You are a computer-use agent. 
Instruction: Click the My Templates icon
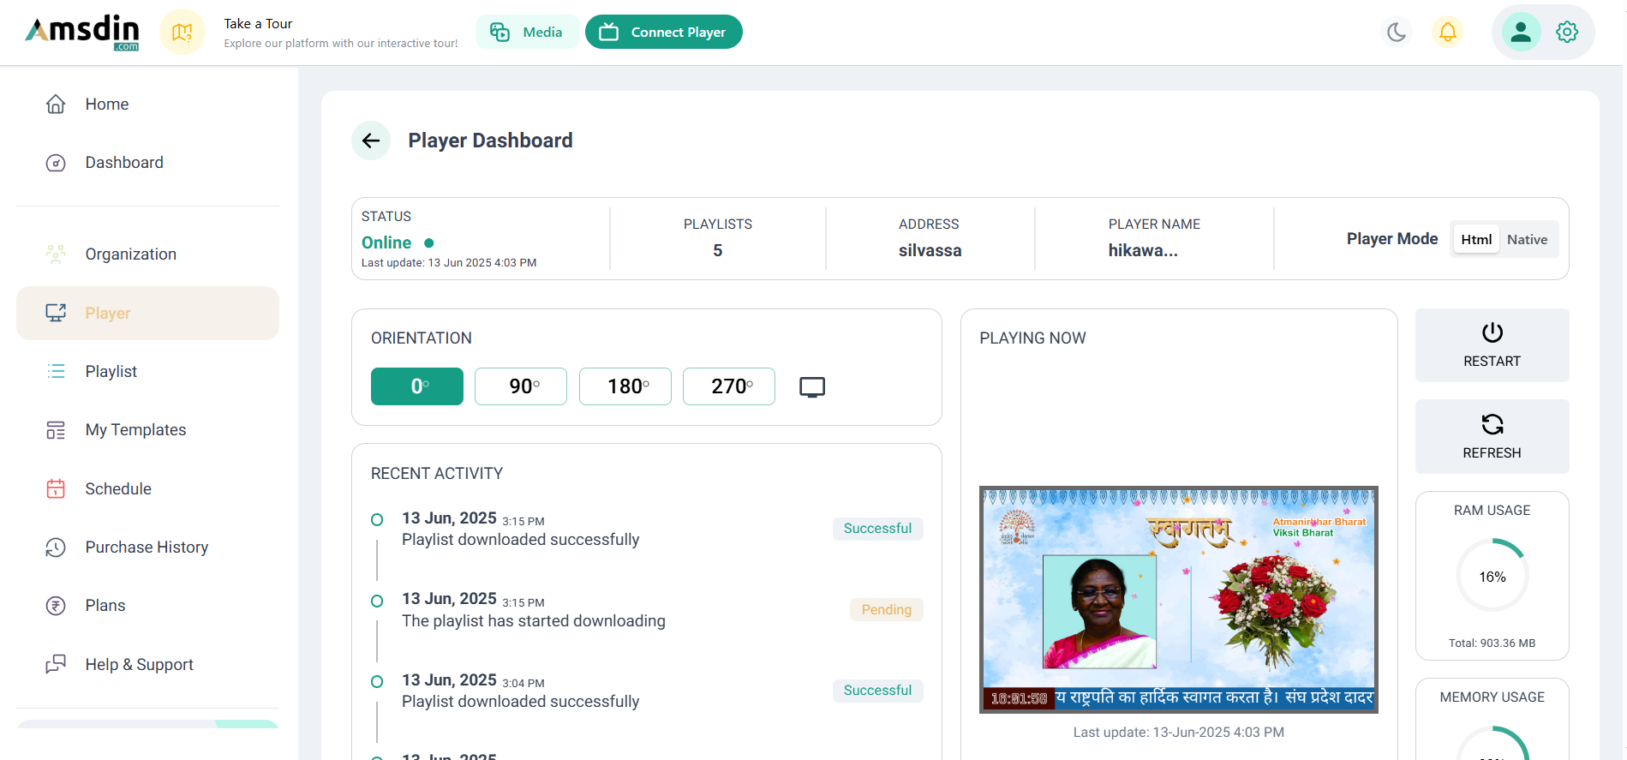[x=56, y=430]
